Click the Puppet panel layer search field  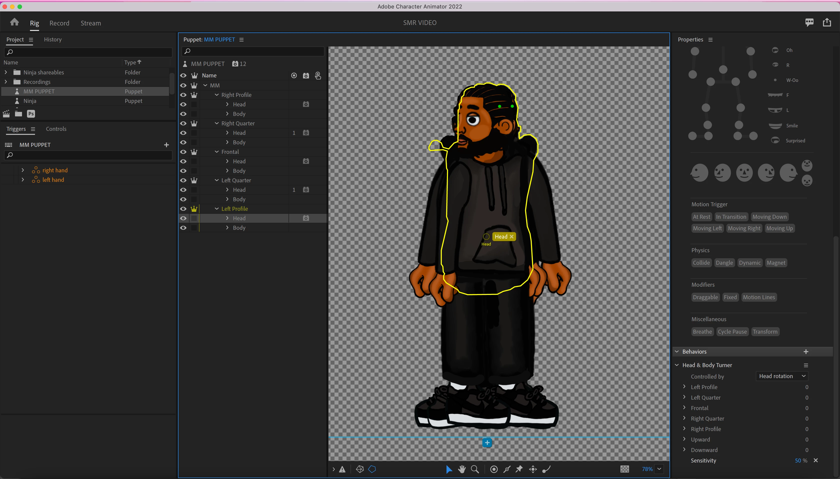click(x=253, y=51)
